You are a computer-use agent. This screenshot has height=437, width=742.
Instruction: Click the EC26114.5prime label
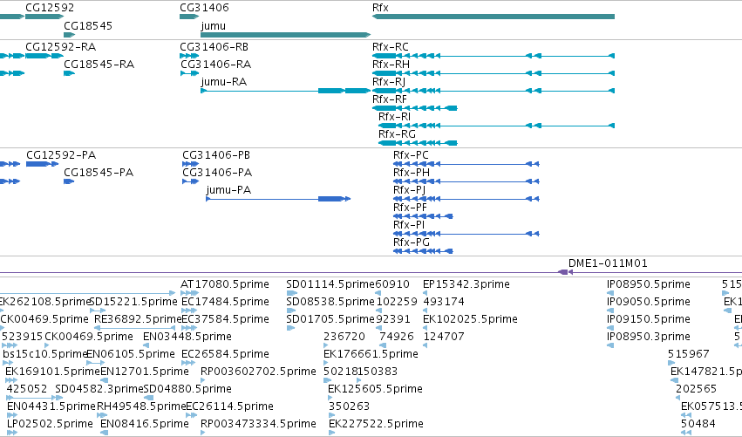229,406
